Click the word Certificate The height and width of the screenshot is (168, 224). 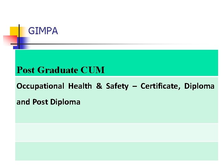pyautogui.click(x=159, y=86)
